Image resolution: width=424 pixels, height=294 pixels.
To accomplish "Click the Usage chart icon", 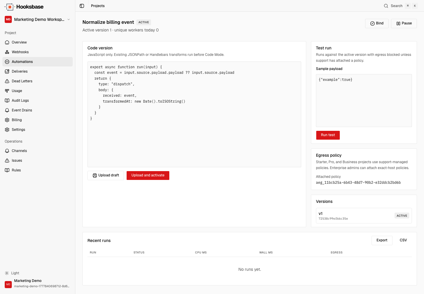I will point(7,91).
